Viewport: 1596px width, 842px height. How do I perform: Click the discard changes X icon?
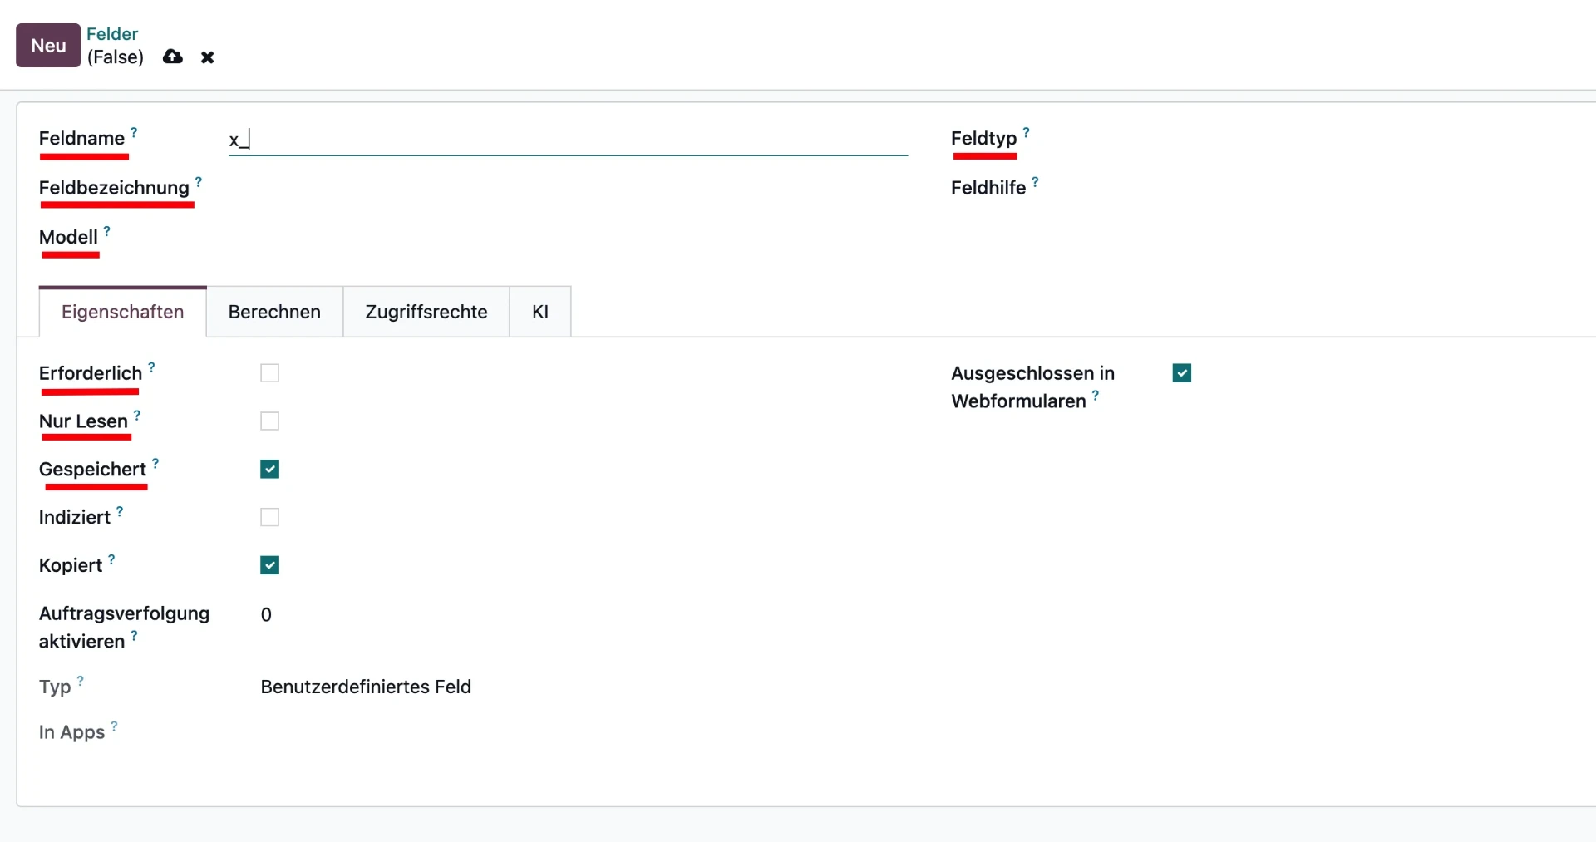[x=207, y=57]
